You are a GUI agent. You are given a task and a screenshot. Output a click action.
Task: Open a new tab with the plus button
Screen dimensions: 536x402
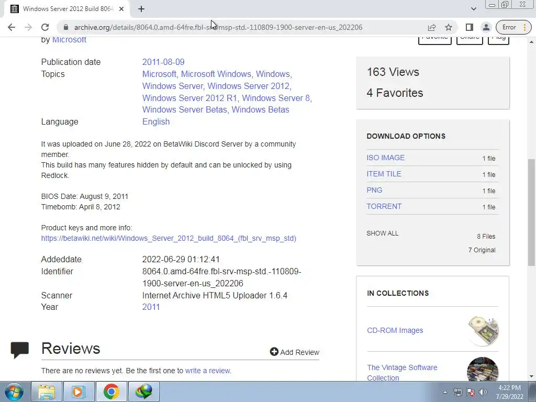[141, 9]
